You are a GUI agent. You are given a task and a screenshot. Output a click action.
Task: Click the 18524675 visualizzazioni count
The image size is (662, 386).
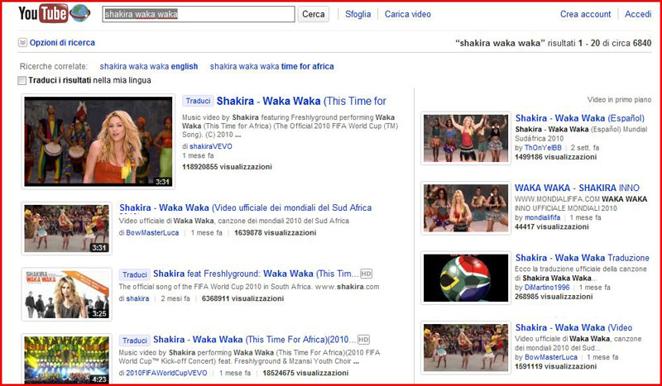(305, 373)
